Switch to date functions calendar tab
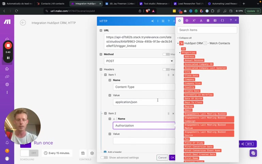262x164 pixels. coord(208,20)
